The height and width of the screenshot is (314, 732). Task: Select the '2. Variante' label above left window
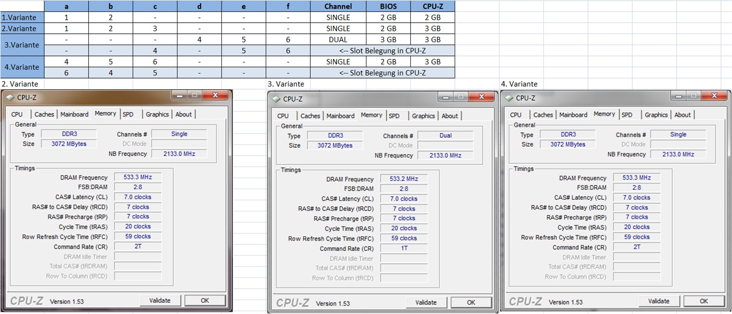coord(19,84)
